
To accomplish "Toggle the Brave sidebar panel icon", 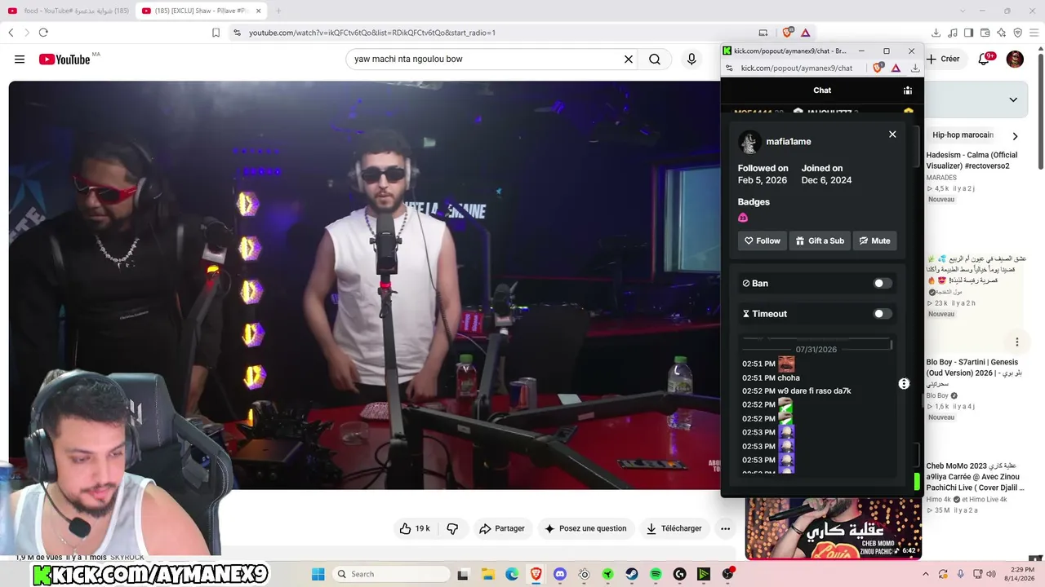I will (x=968, y=33).
